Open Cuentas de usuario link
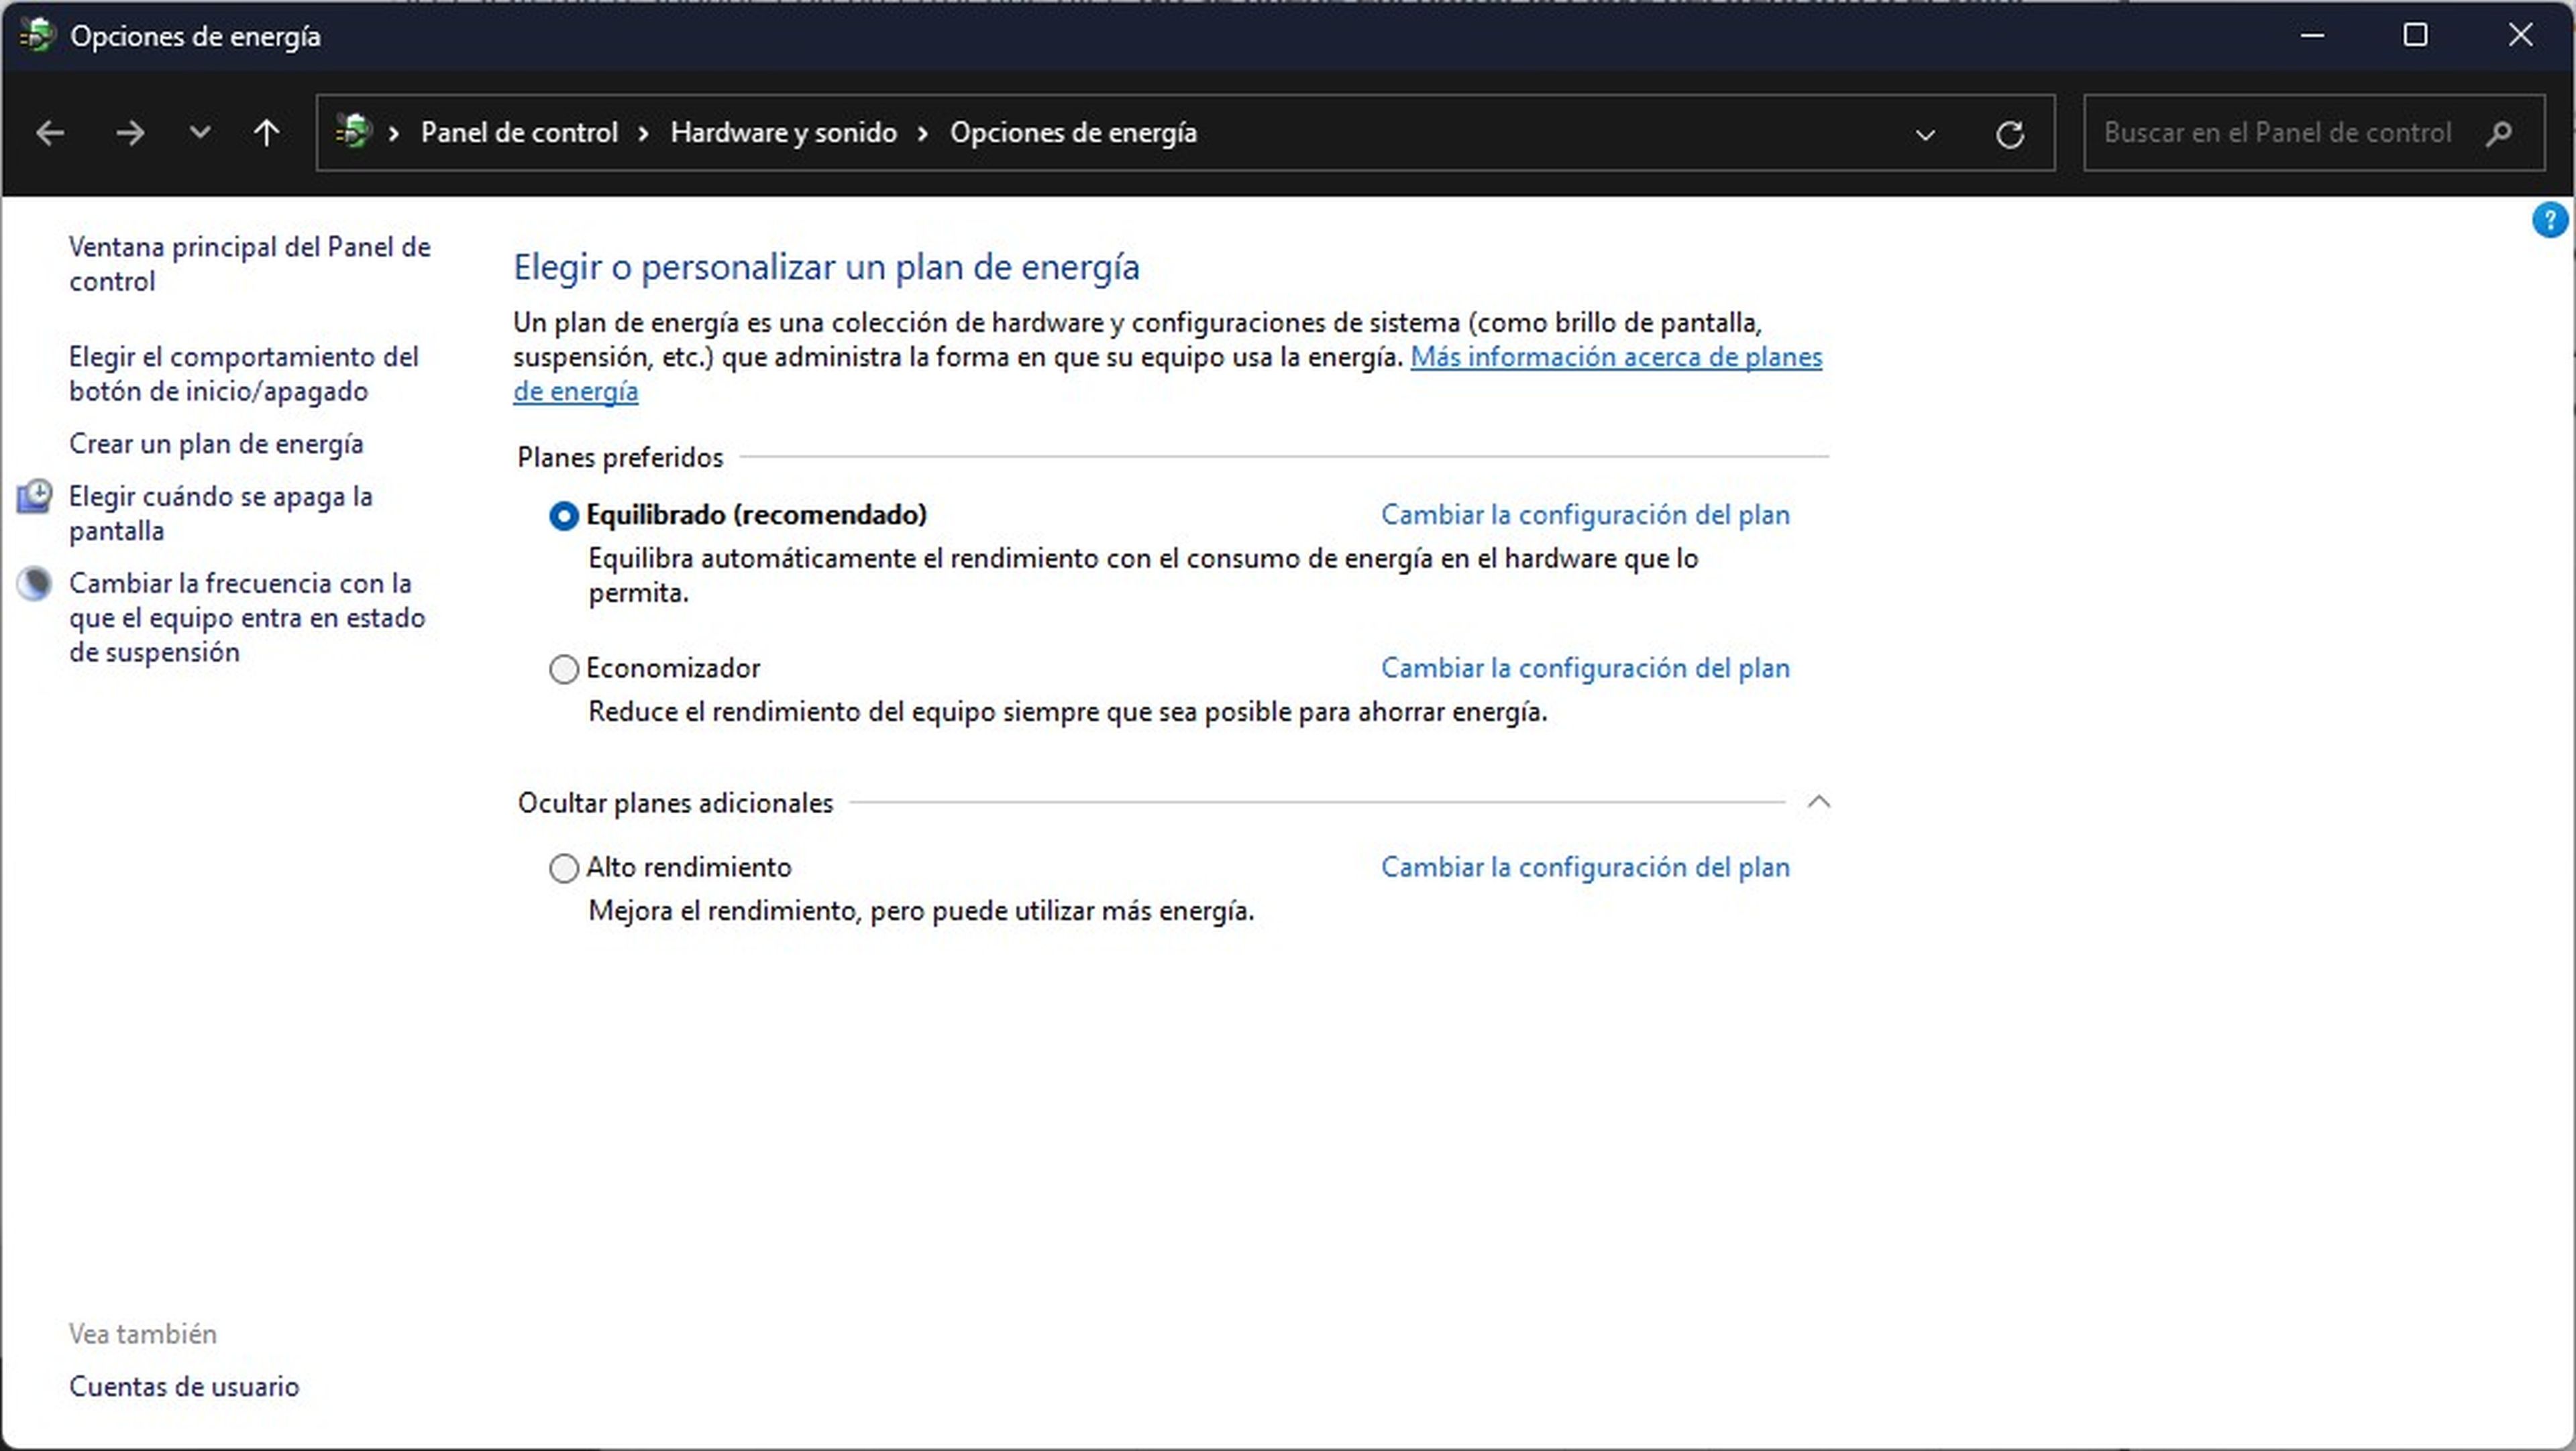 click(184, 1387)
